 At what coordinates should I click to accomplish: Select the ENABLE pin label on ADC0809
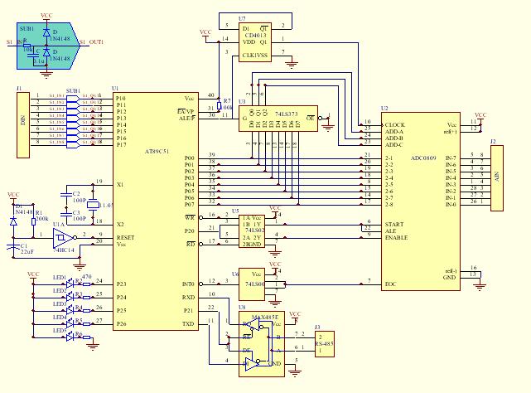click(x=396, y=238)
